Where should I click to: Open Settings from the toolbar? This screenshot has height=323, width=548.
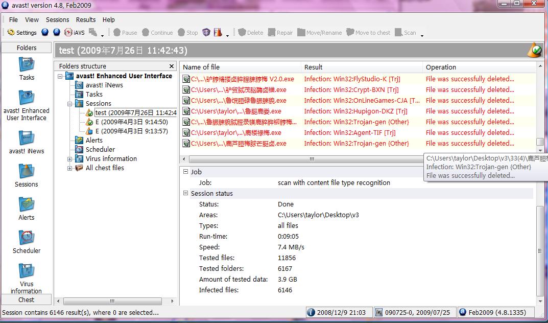coord(21,33)
